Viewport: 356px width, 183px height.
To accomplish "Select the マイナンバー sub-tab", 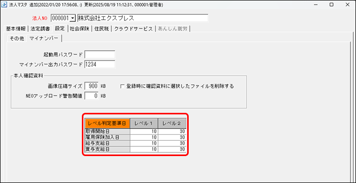I will click(x=44, y=38).
